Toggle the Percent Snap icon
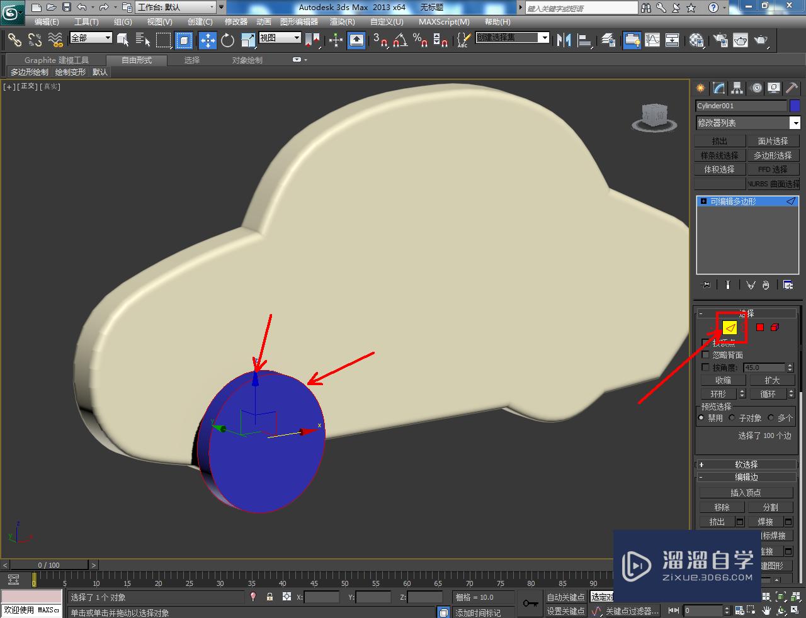806x618 pixels. [420, 40]
